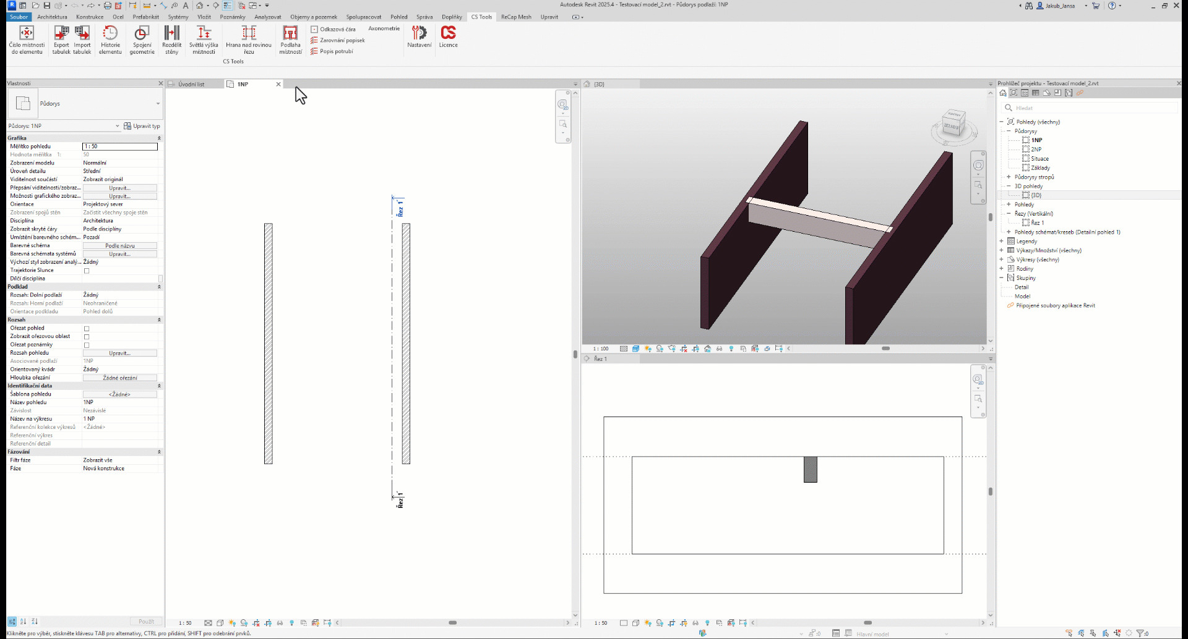The image size is (1188, 639).
Task: Select Řez 1 in project browser
Action: coord(1037,223)
